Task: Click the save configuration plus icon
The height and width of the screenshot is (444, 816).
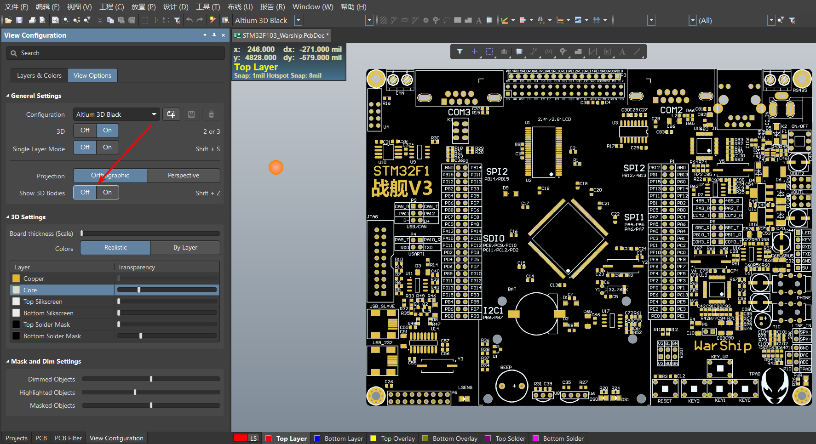Action: 171,114
